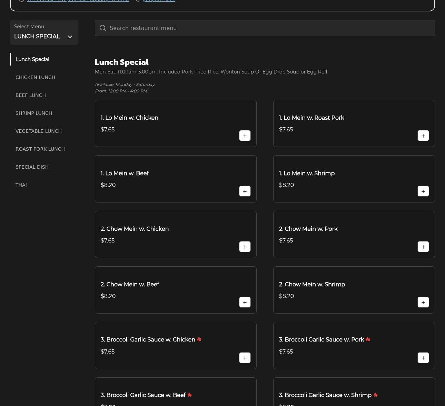Viewport: 445px width, 406px height.
Task: Add Lo Mein w. Chicken to cart
Action: [245, 136]
